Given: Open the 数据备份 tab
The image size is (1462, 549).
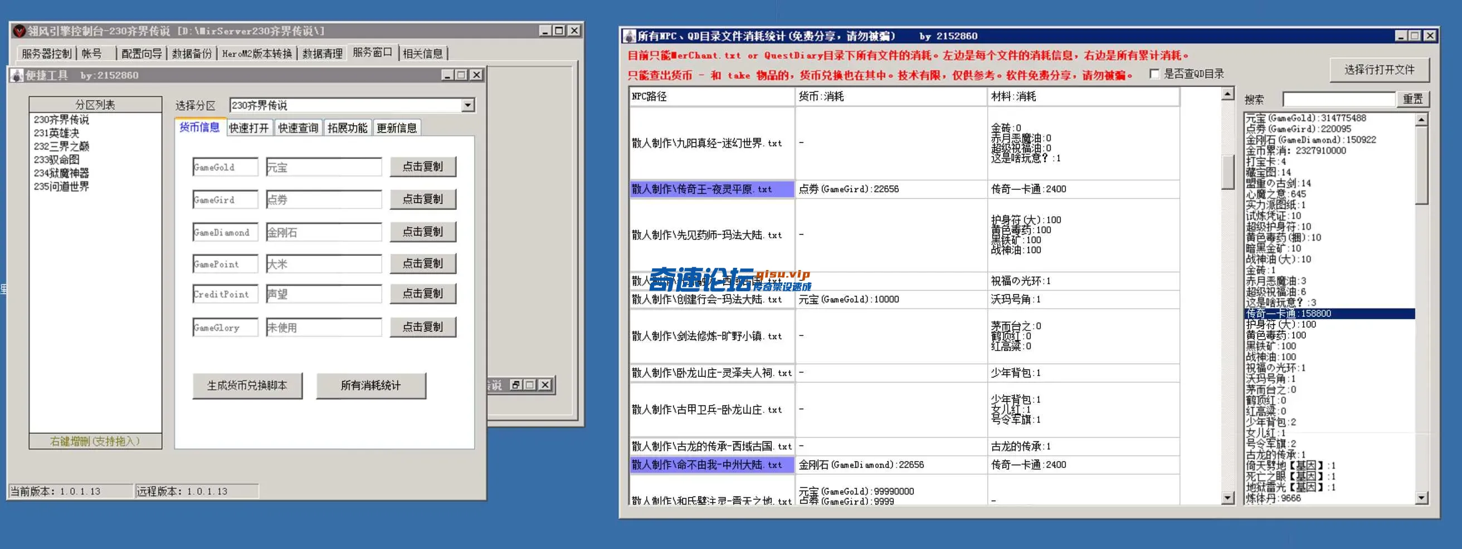Looking at the screenshot, I should [x=192, y=53].
